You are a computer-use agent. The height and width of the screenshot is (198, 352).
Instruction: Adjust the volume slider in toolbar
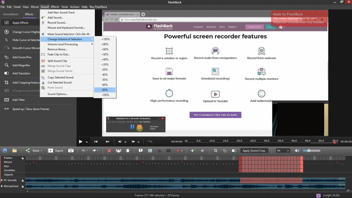click(x=309, y=151)
